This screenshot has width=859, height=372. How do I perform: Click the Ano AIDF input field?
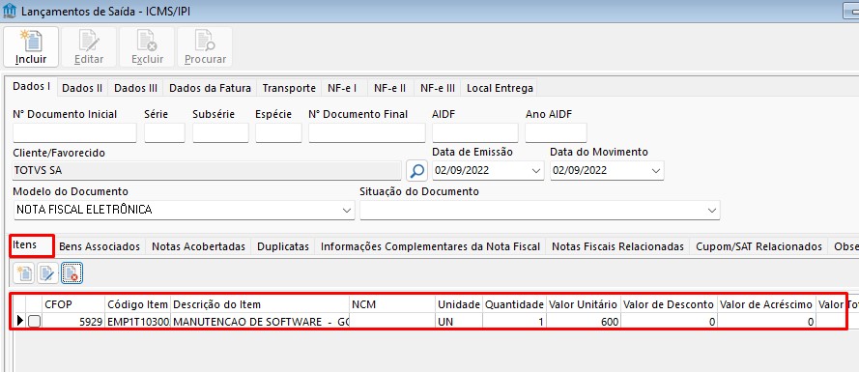coord(556,133)
